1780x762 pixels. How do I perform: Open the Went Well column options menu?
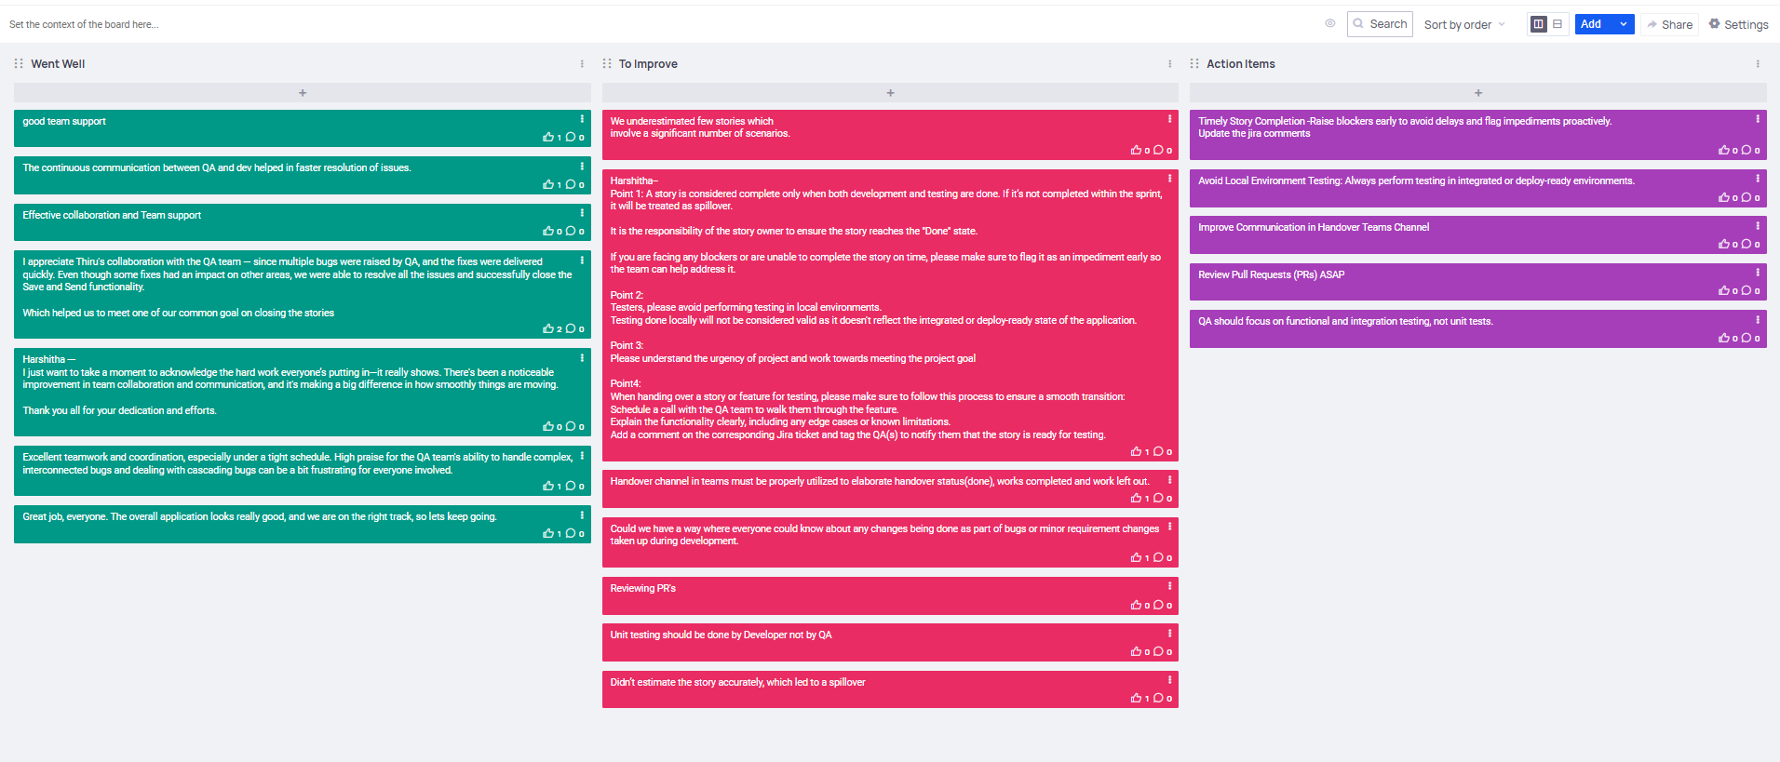[582, 64]
